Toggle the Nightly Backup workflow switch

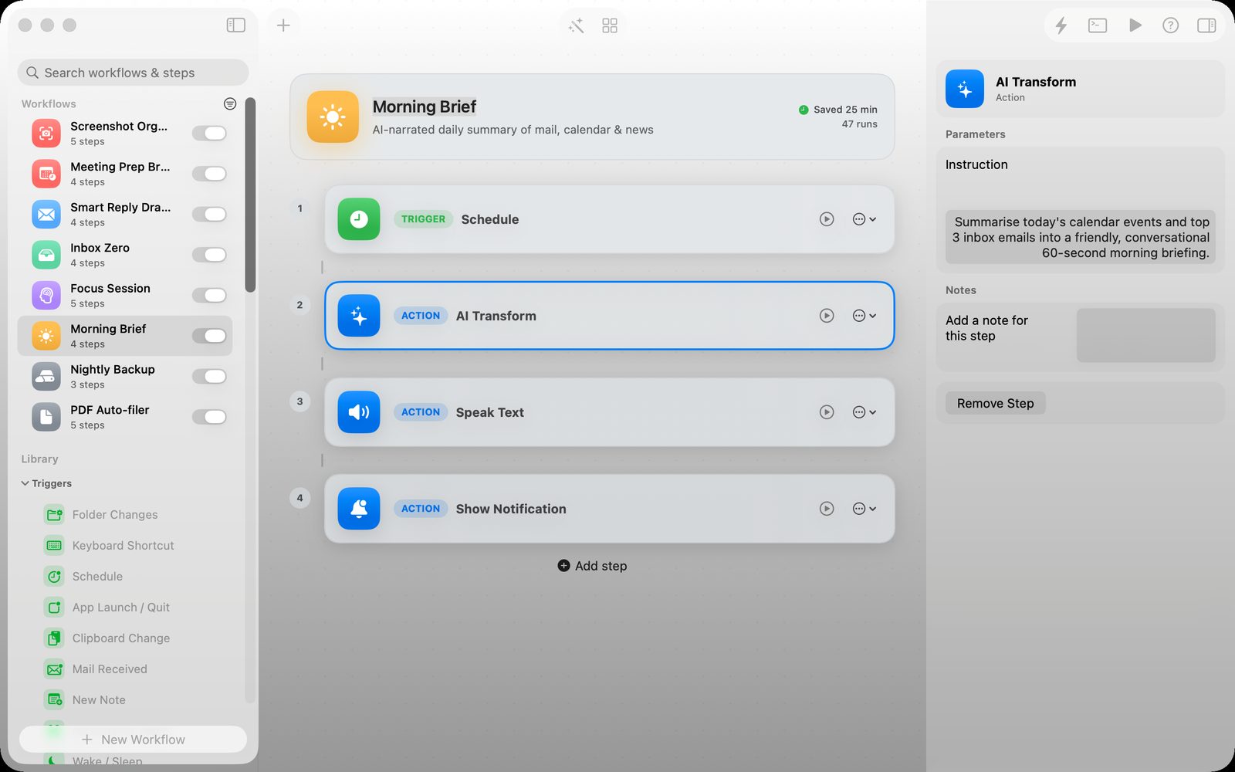click(209, 377)
